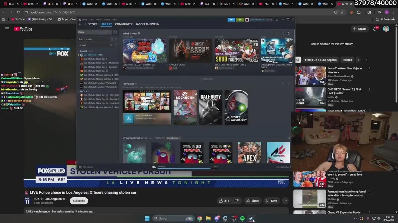Open File Explorer from taskbar
The image size is (398, 223).
coord(208,218)
